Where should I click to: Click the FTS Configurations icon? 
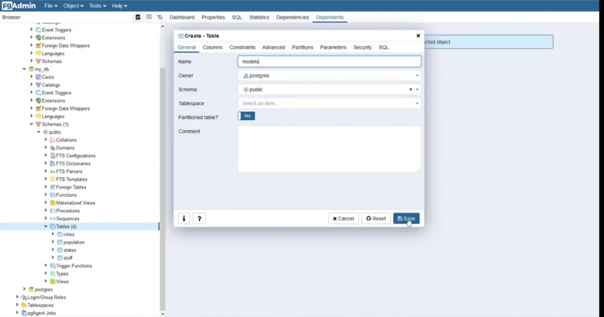pyautogui.click(x=52, y=155)
